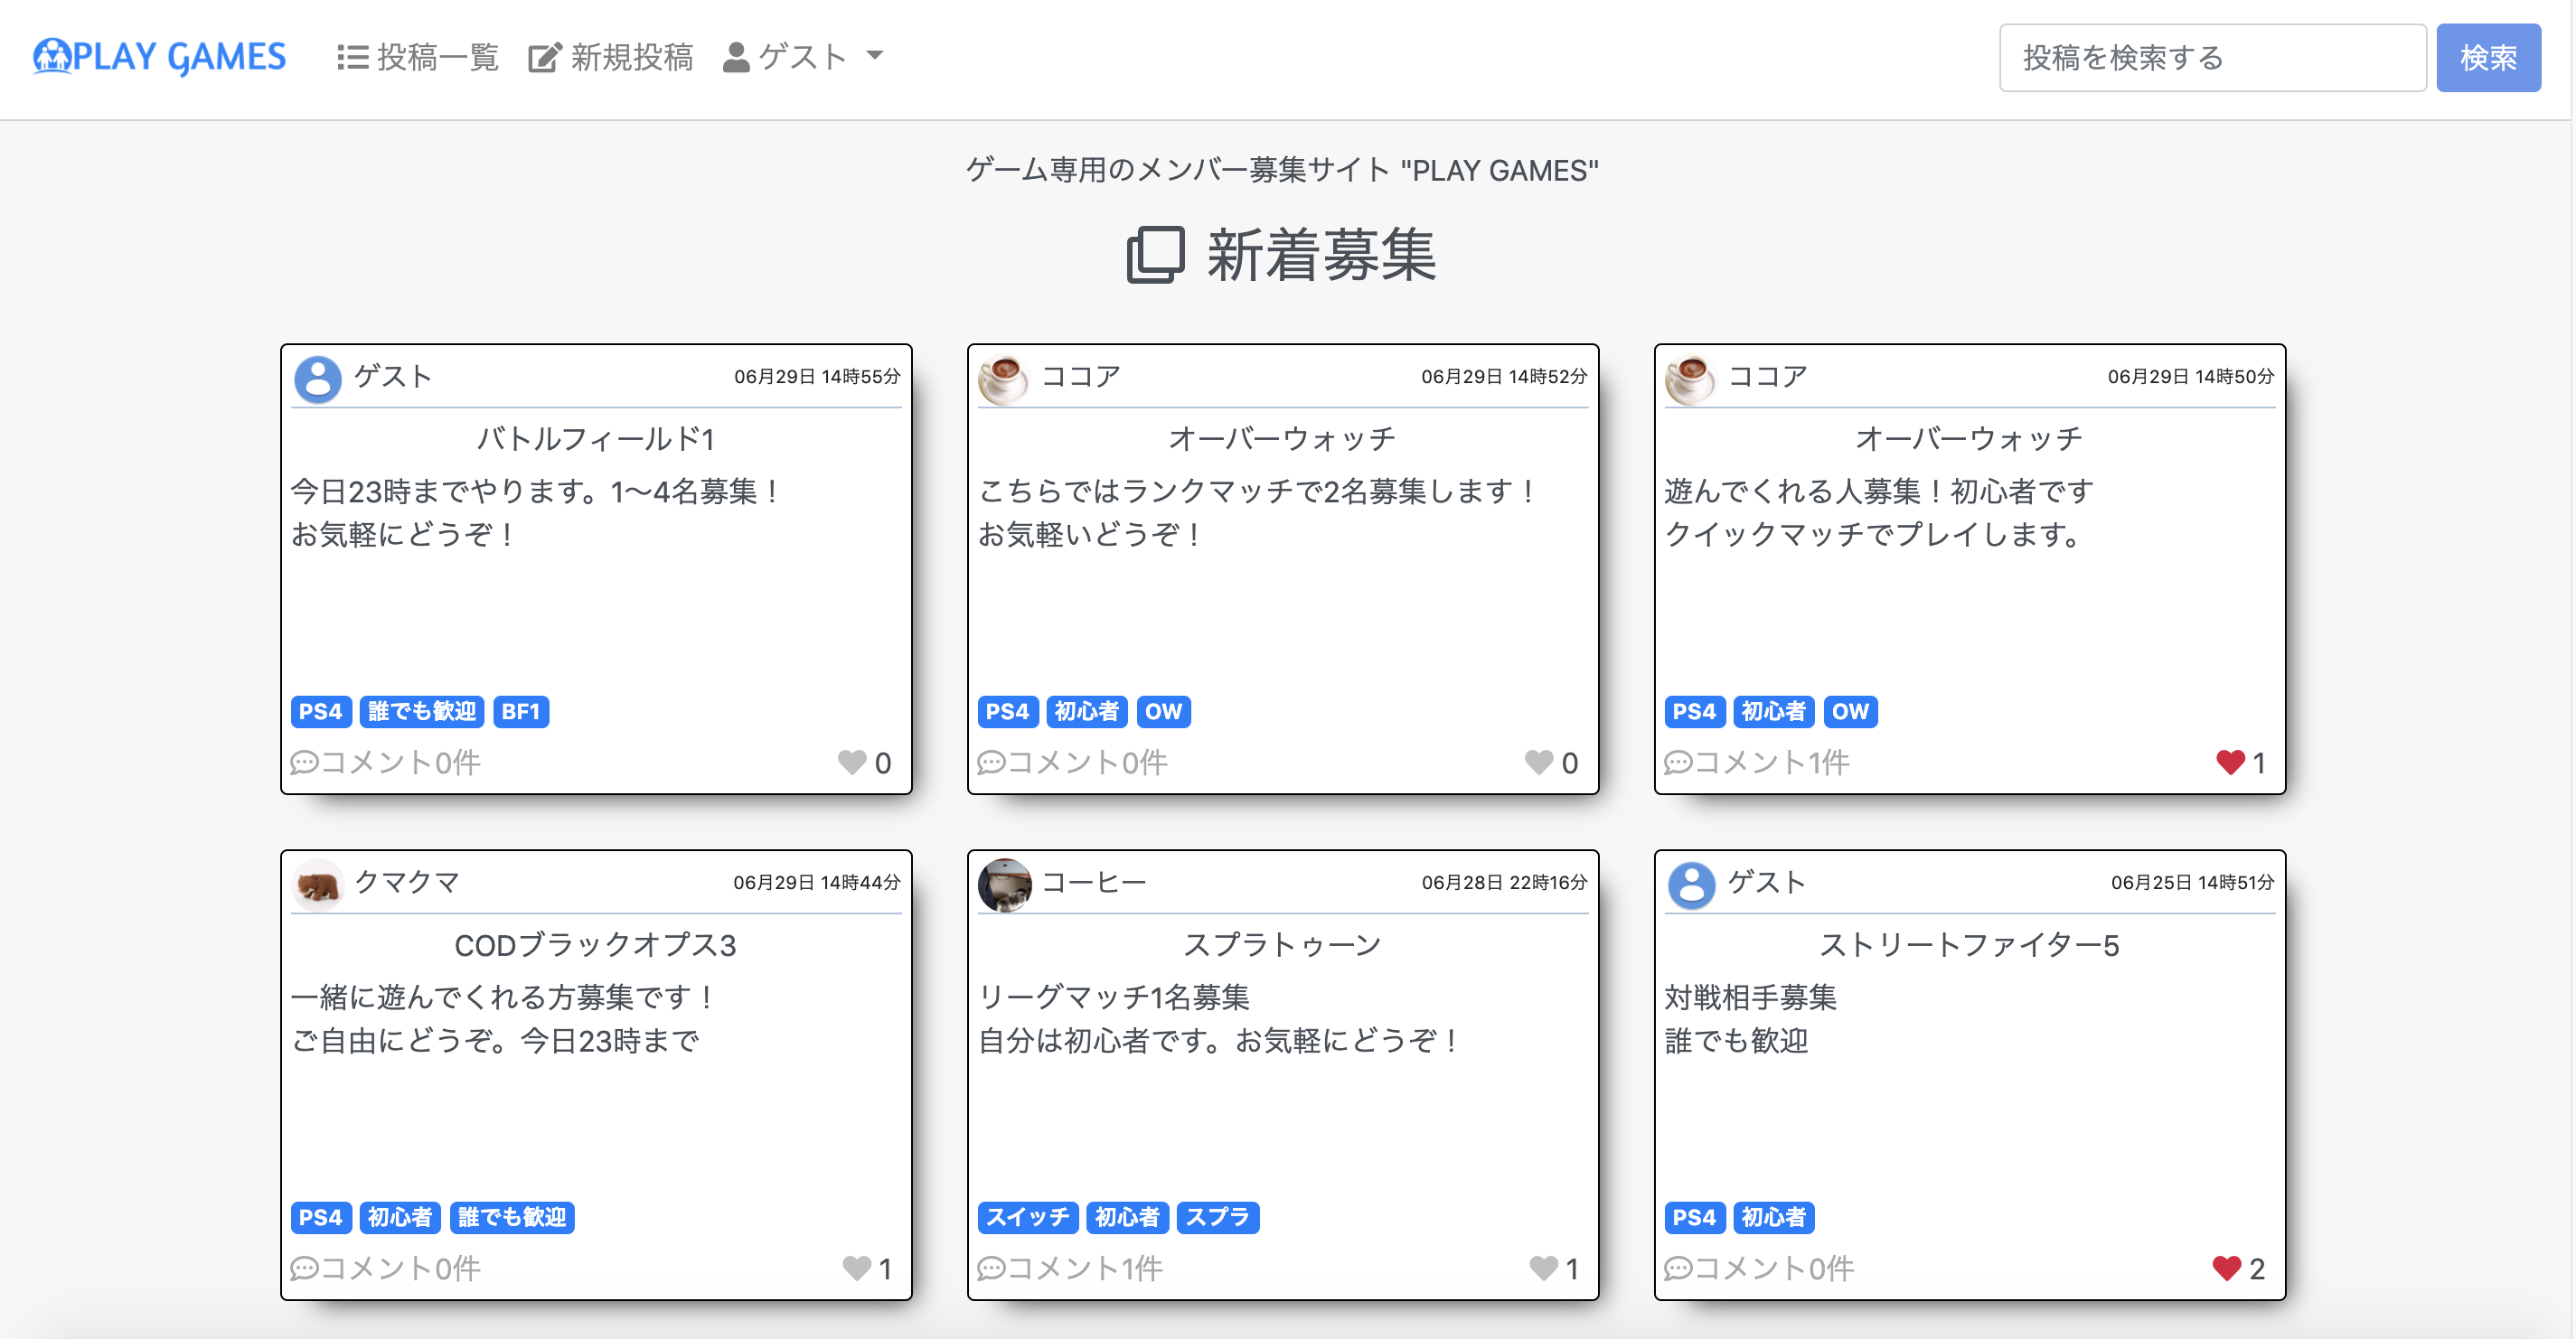Click the comment bubble icon on バトルフィールド1 post
The width and height of the screenshot is (2576, 1339).
(303, 763)
